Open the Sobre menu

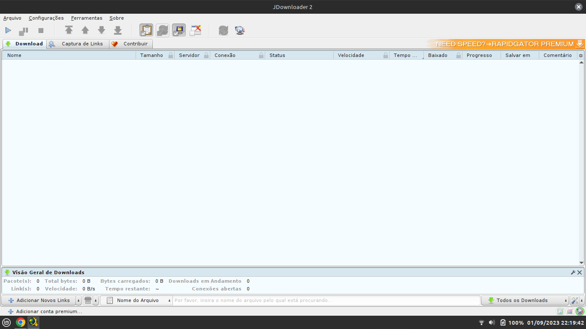click(x=117, y=18)
